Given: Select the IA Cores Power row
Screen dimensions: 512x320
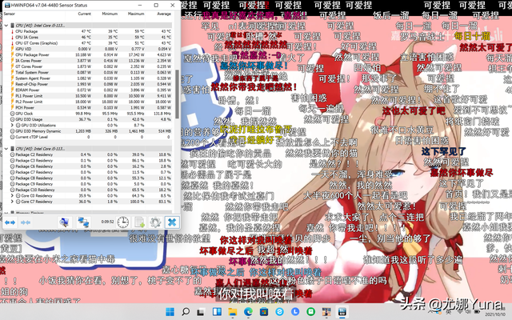Looking at the screenshot, I should tap(87, 61).
